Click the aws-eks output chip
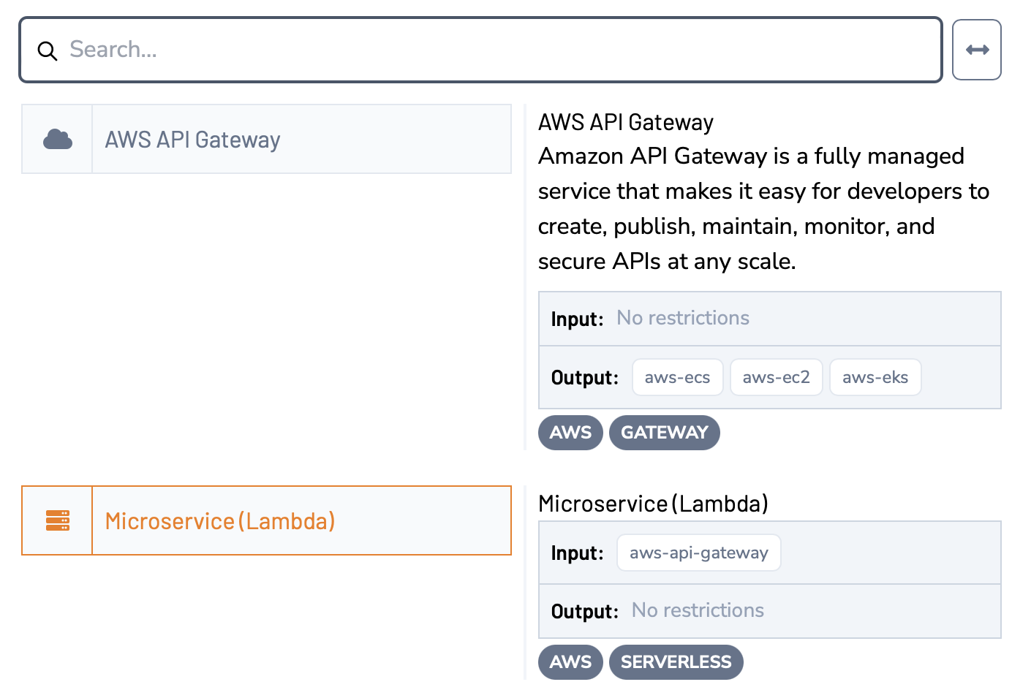Screen dimensions: 1012x690 pos(875,377)
